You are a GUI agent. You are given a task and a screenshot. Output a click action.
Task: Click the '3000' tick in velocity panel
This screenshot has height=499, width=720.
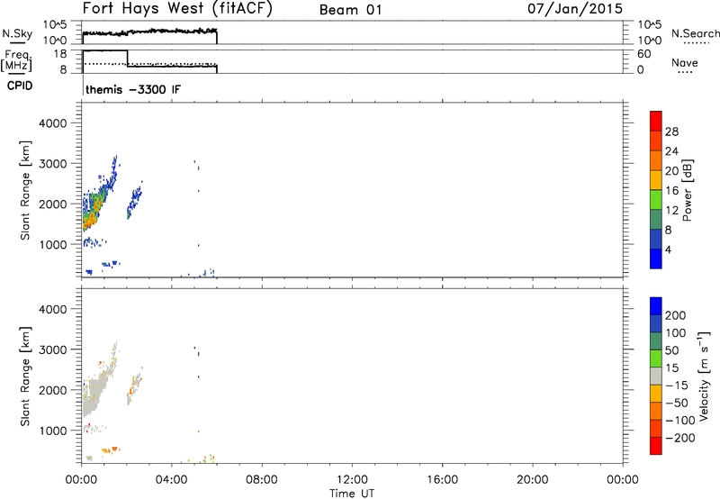point(52,349)
